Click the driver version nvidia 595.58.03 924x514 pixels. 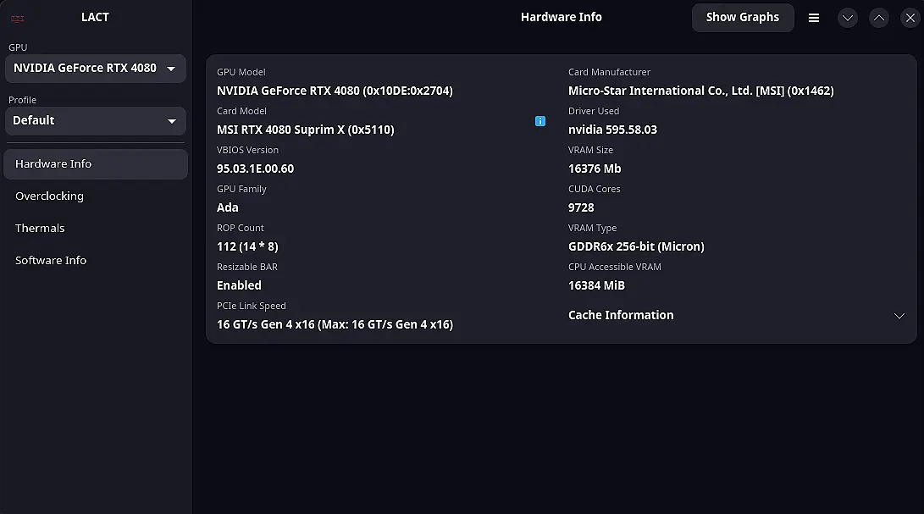[x=612, y=130]
